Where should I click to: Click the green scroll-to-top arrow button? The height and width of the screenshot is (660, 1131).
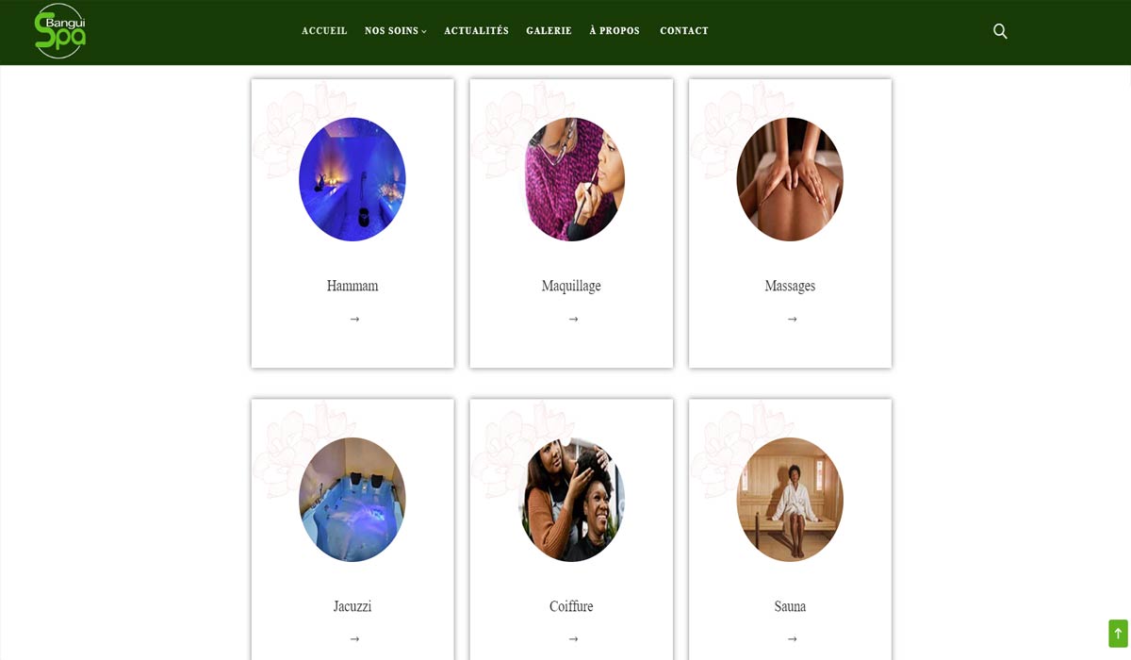point(1118,634)
